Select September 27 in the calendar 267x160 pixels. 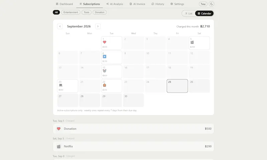point(68,100)
